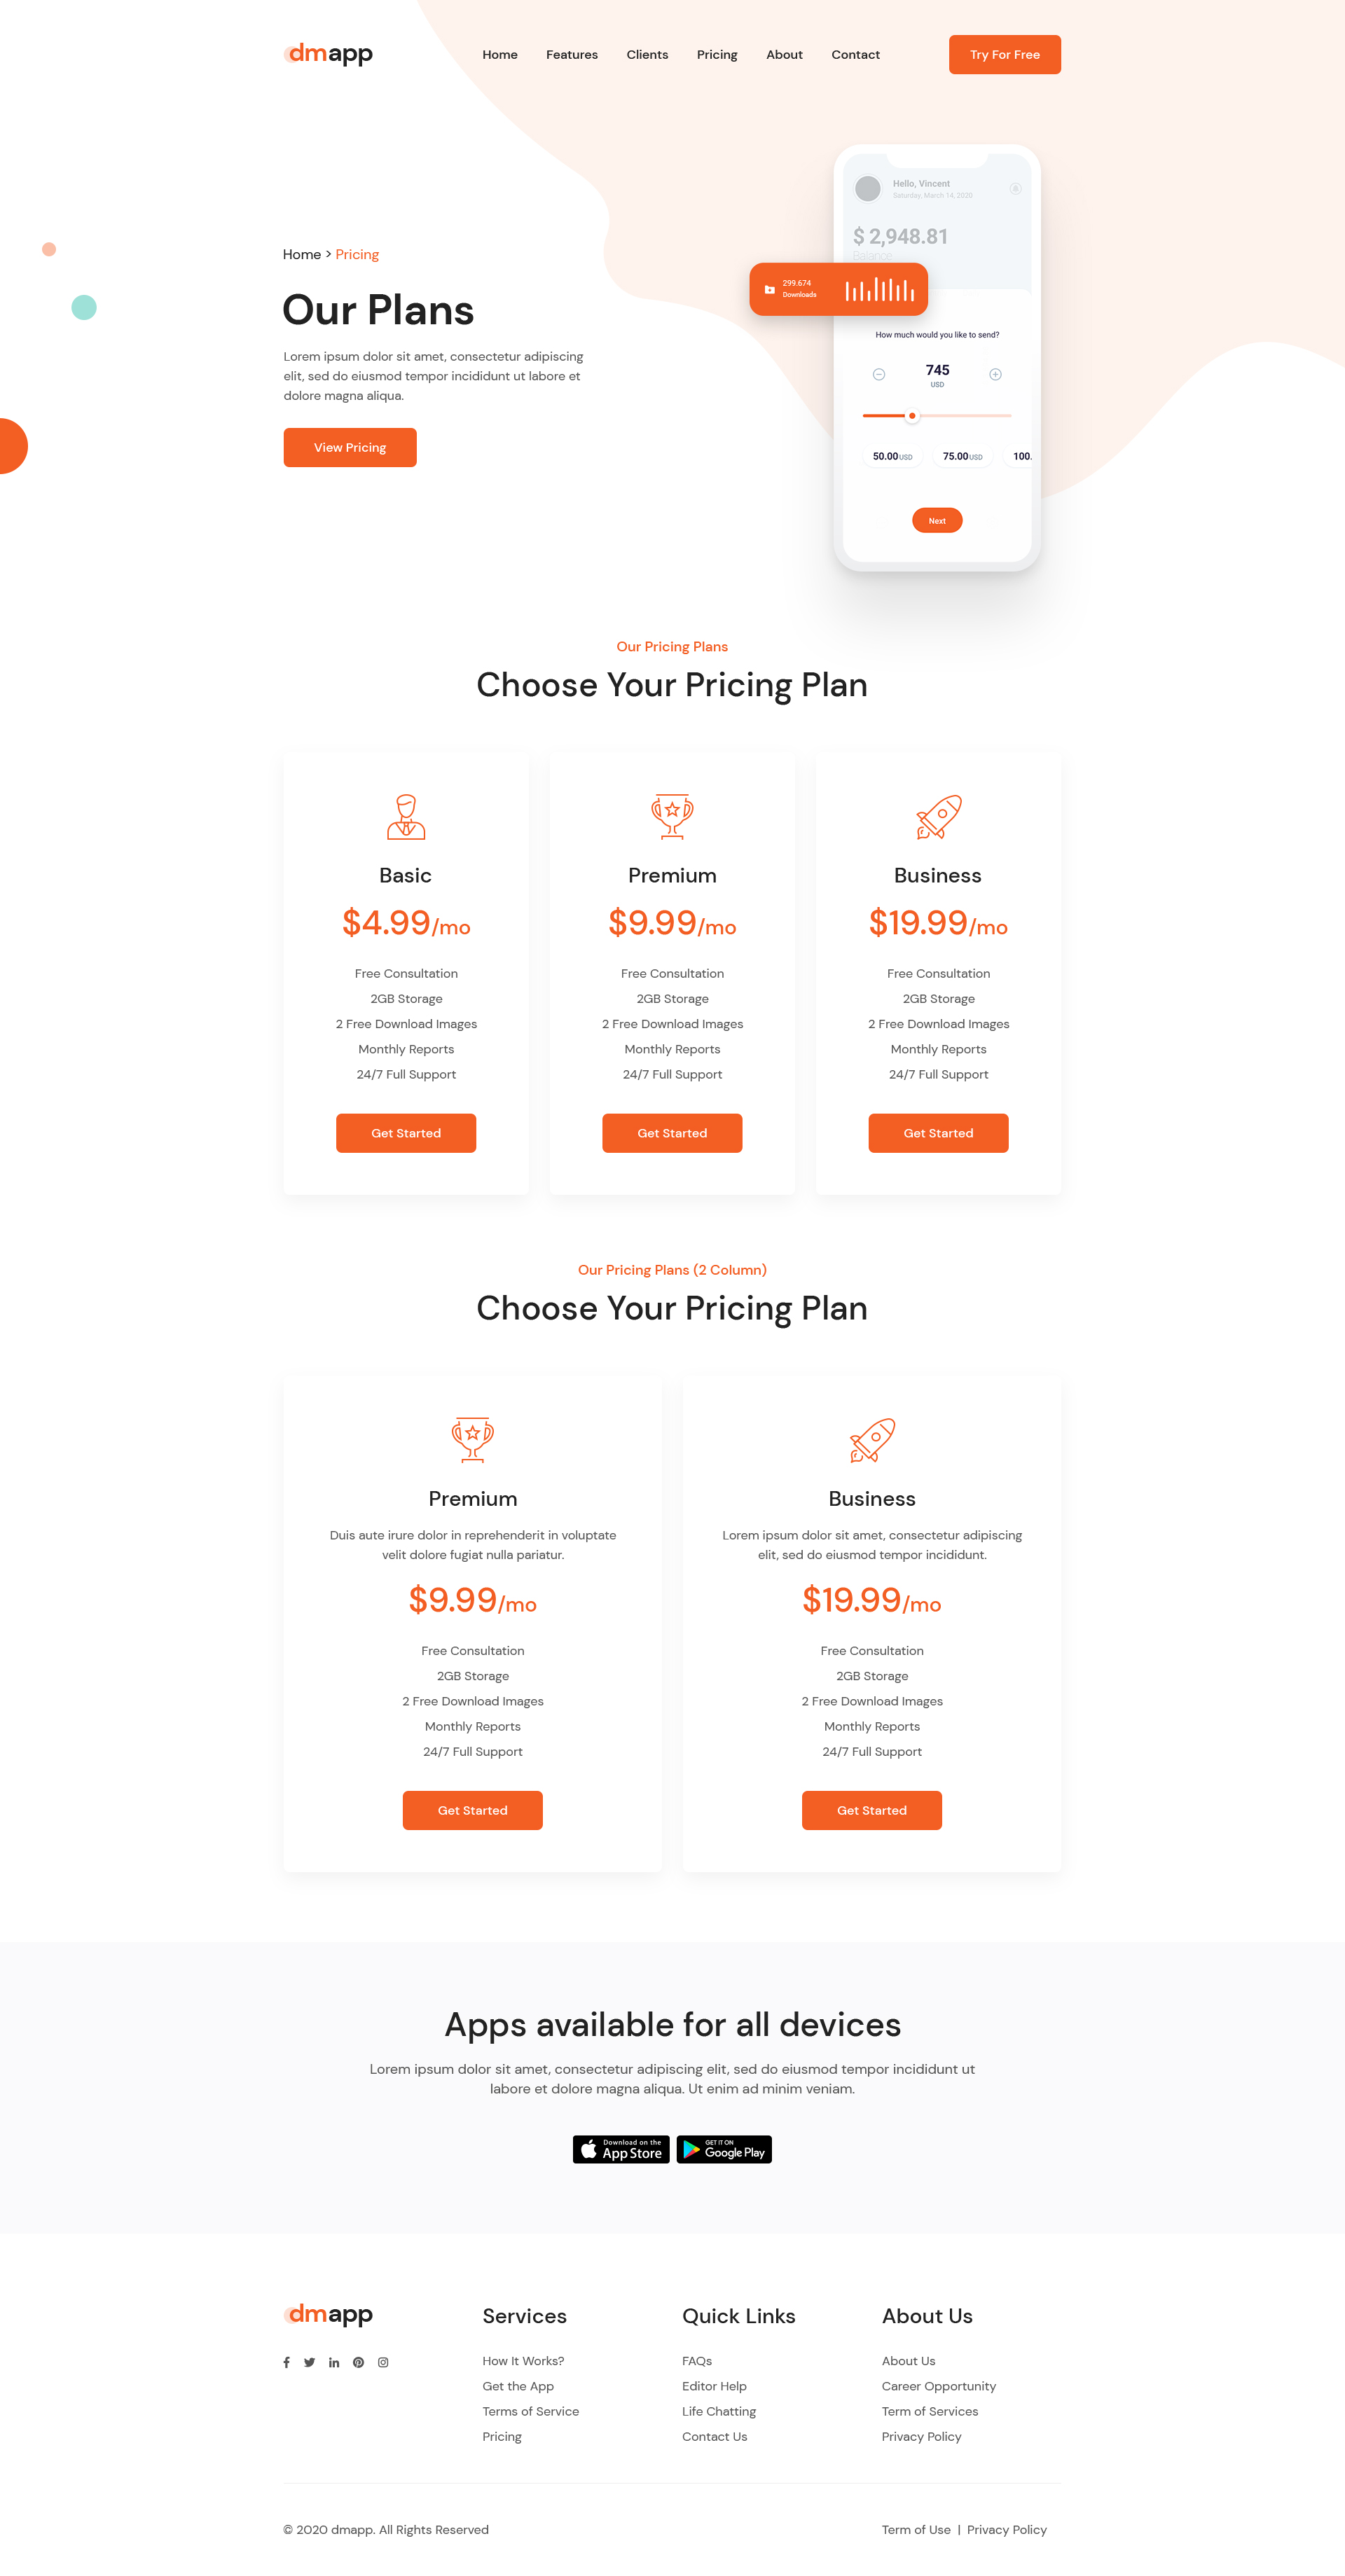Select the 75.00 USD amount chip

(962, 456)
